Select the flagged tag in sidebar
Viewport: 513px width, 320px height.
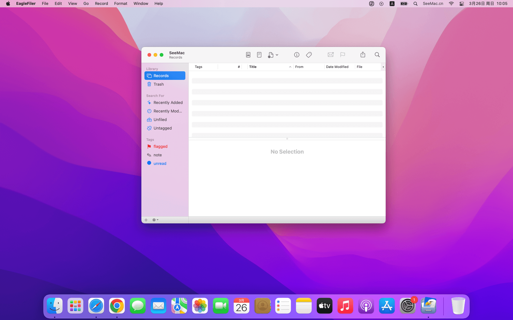160,147
